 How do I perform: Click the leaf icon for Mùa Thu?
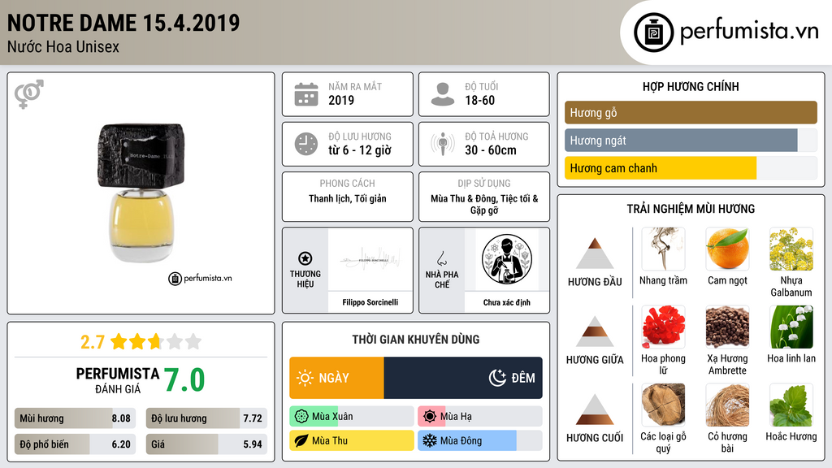301,440
